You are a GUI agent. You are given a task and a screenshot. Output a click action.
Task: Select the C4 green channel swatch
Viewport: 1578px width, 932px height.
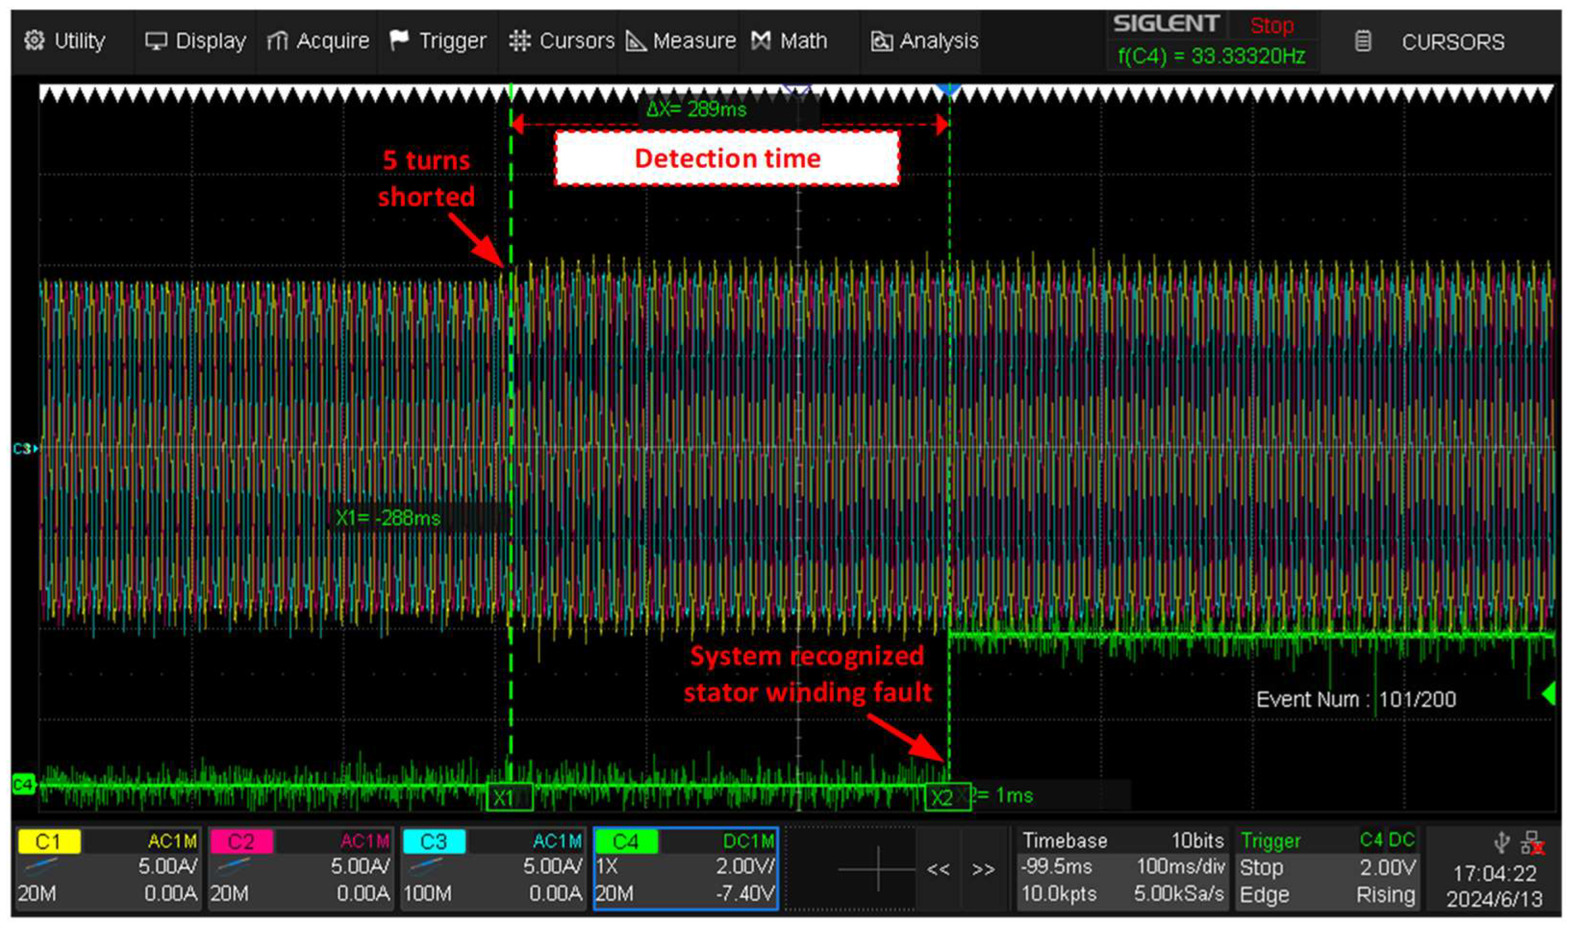[x=626, y=842]
